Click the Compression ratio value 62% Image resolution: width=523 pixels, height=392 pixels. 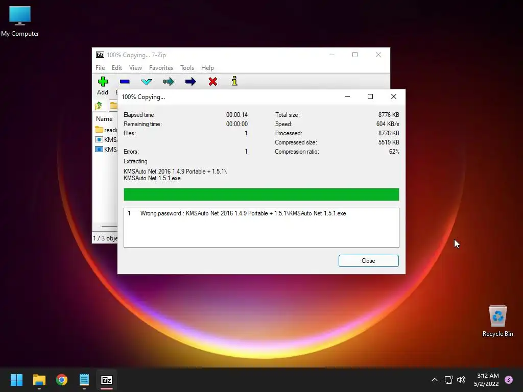click(394, 152)
